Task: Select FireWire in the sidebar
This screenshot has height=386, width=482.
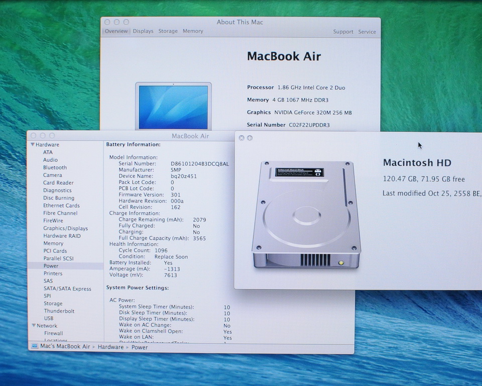Action: (x=53, y=221)
